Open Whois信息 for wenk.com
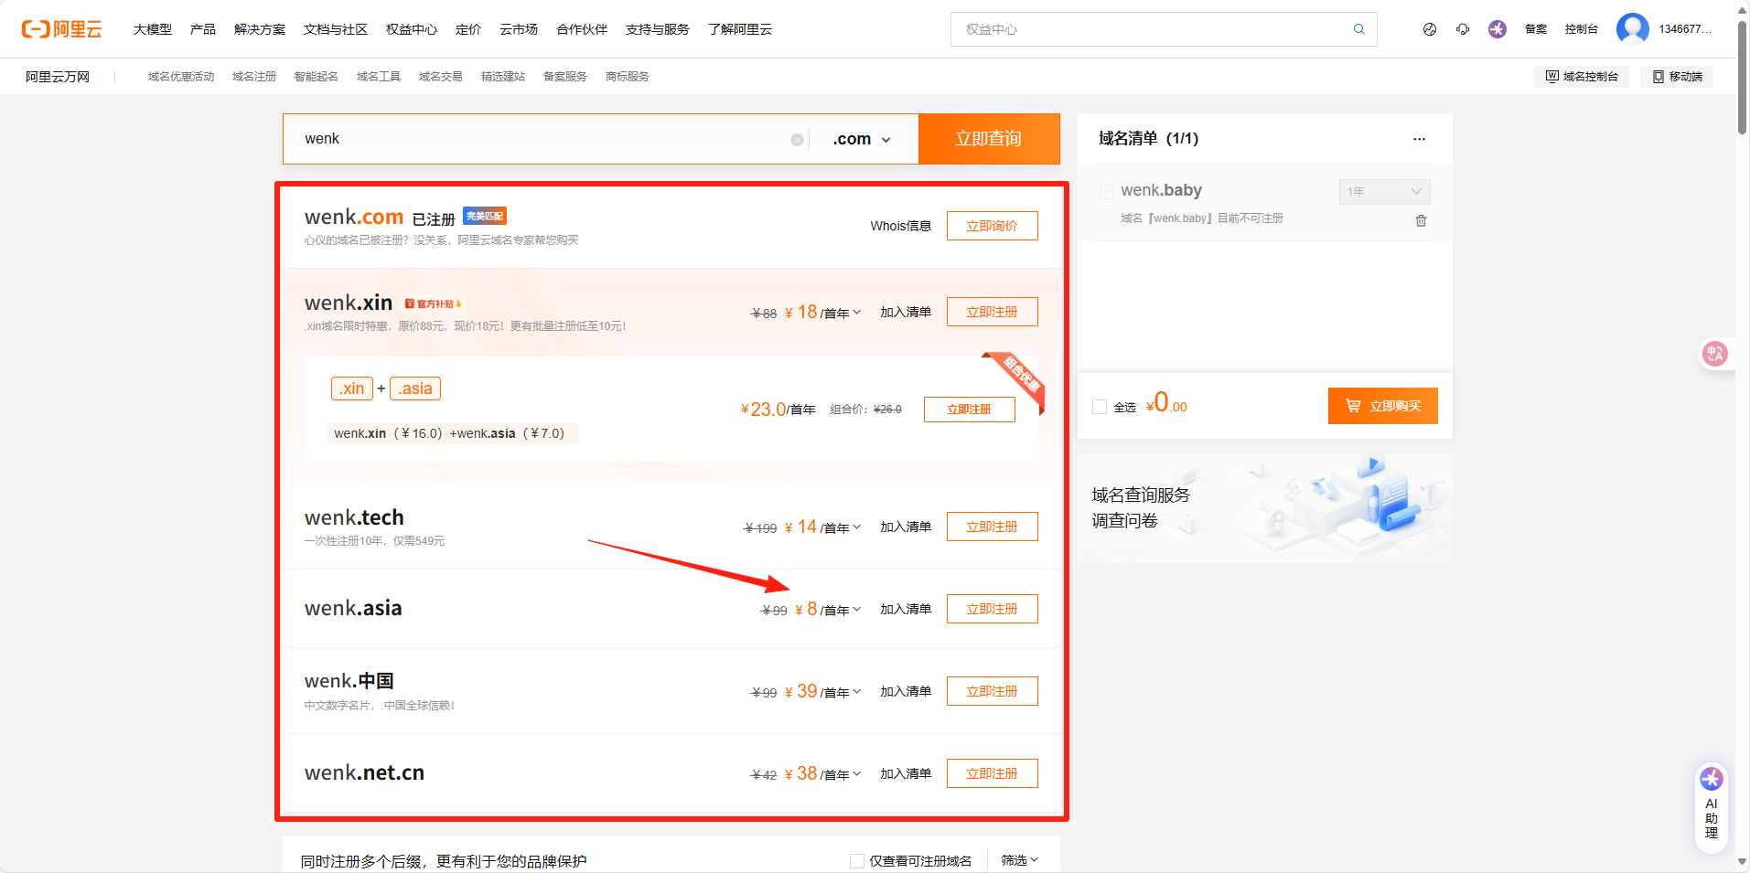This screenshot has height=873, width=1750. click(901, 226)
